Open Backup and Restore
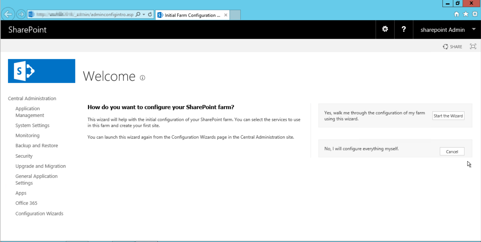The width and height of the screenshot is (481, 242). [x=37, y=145]
